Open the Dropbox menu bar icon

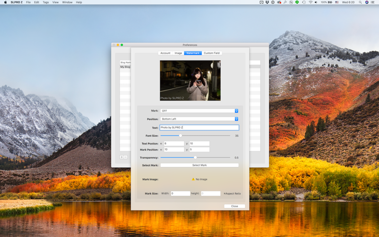pos(267,2)
